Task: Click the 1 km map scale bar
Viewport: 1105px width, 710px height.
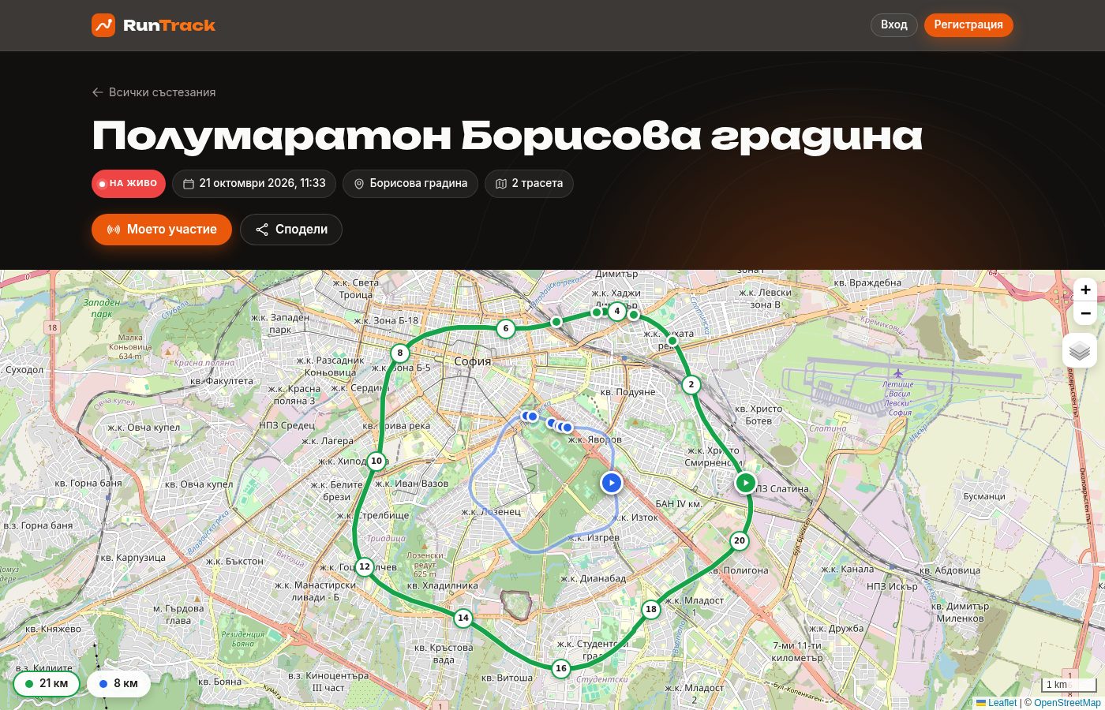Action: tap(1069, 685)
